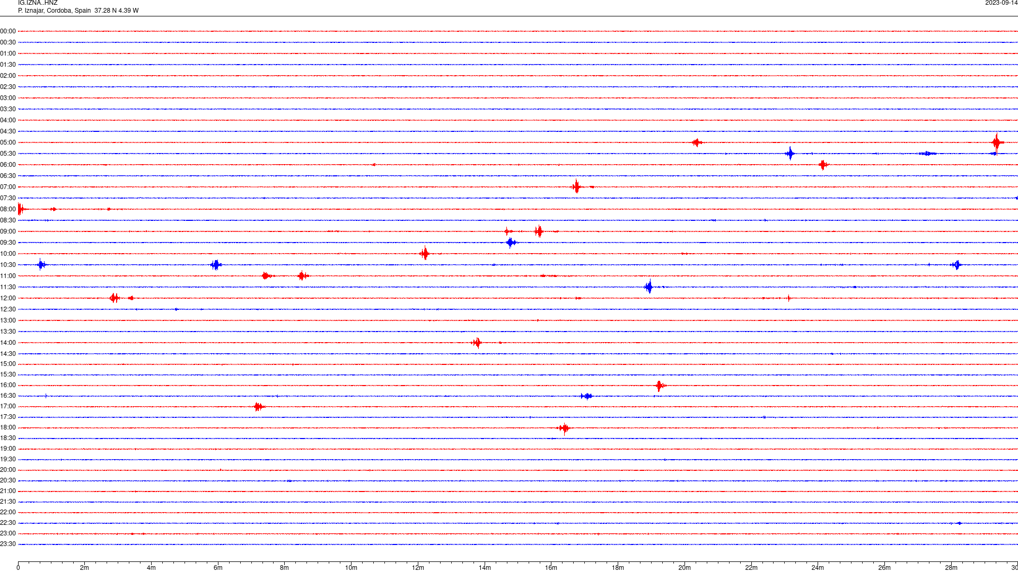1018x572 pixels.
Task: Click the 11:00 row label
Action: click(x=8, y=276)
